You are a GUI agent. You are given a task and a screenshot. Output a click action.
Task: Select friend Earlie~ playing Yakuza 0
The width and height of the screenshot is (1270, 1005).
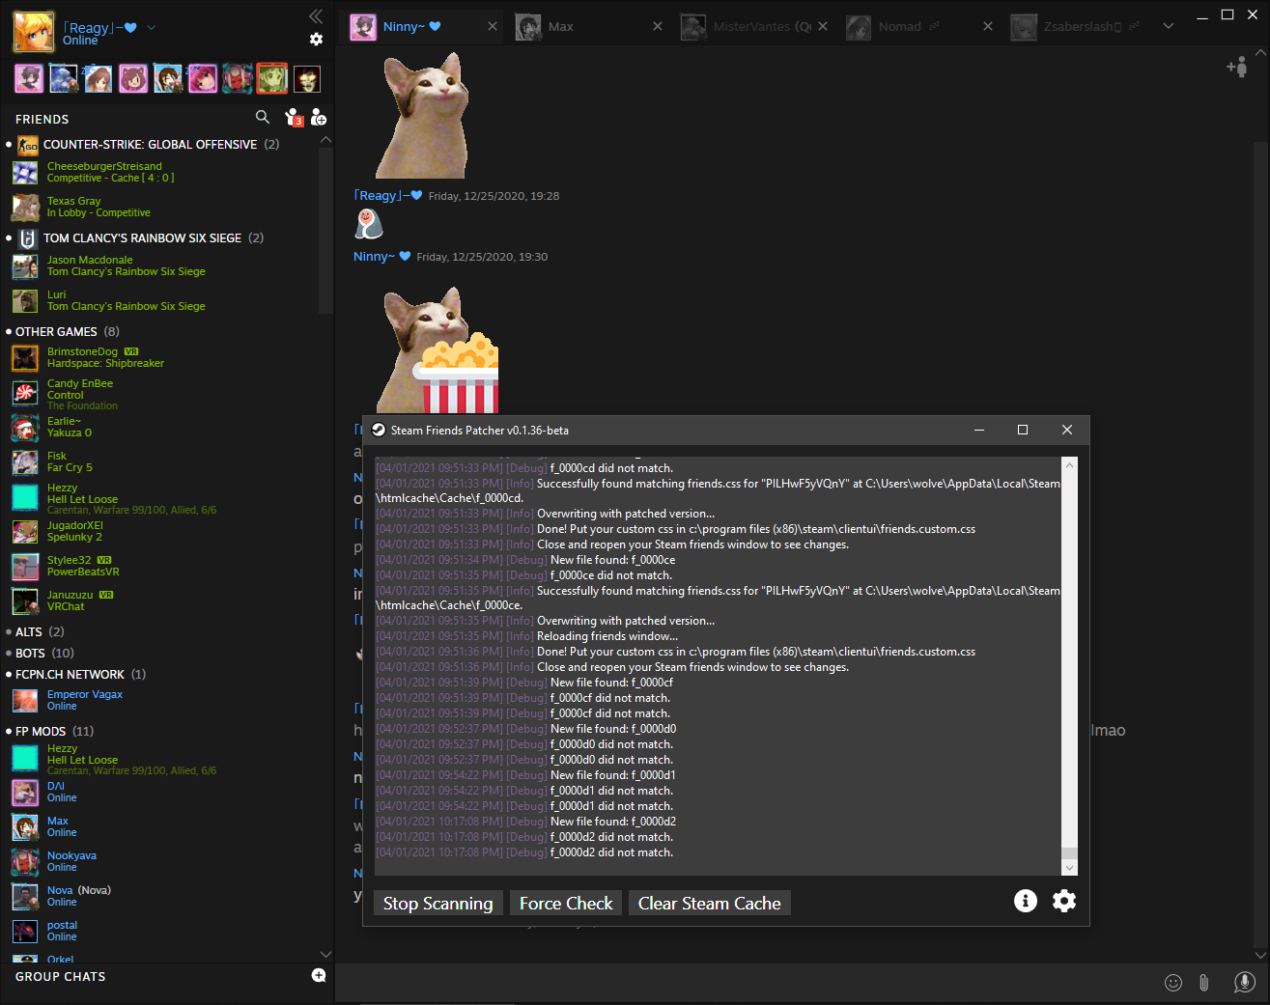pos(162,428)
